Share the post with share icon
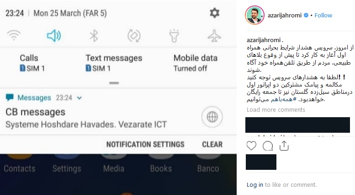The width and height of the screenshot is (355, 195). pyautogui.click(x=284, y=146)
